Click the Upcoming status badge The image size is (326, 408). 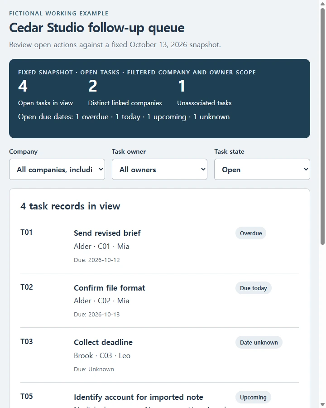click(253, 397)
